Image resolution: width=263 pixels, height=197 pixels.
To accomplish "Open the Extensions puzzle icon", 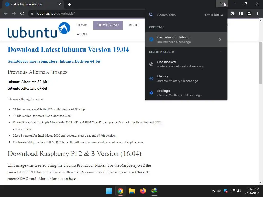I will [233, 13].
